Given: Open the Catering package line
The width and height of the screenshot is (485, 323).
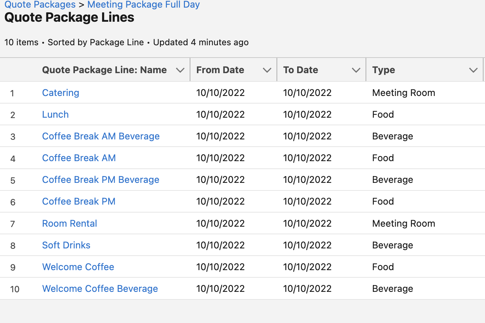Looking at the screenshot, I should 60,93.
